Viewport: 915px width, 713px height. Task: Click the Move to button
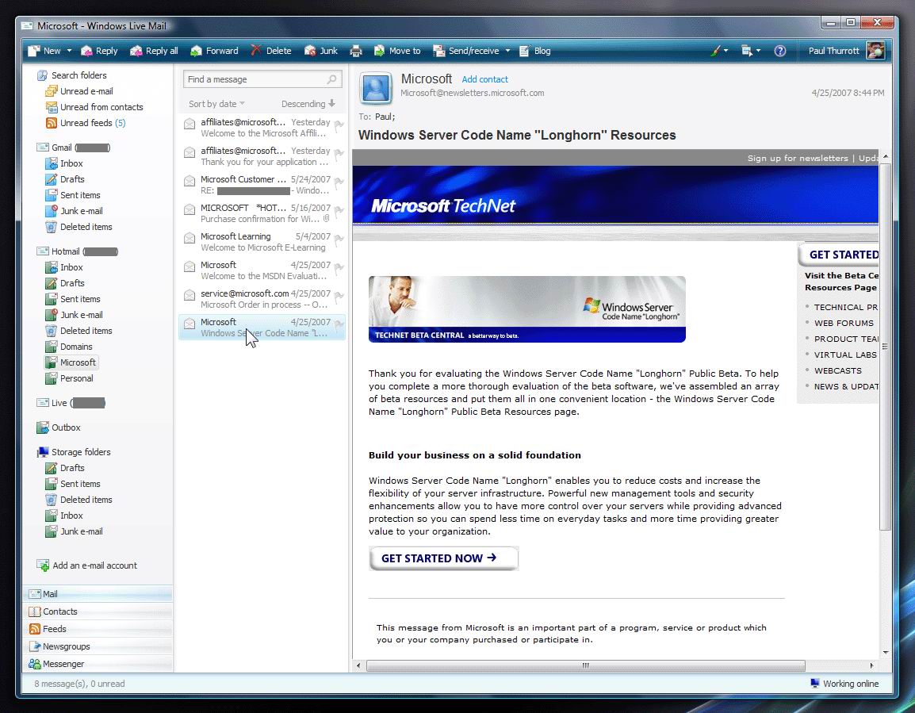396,51
